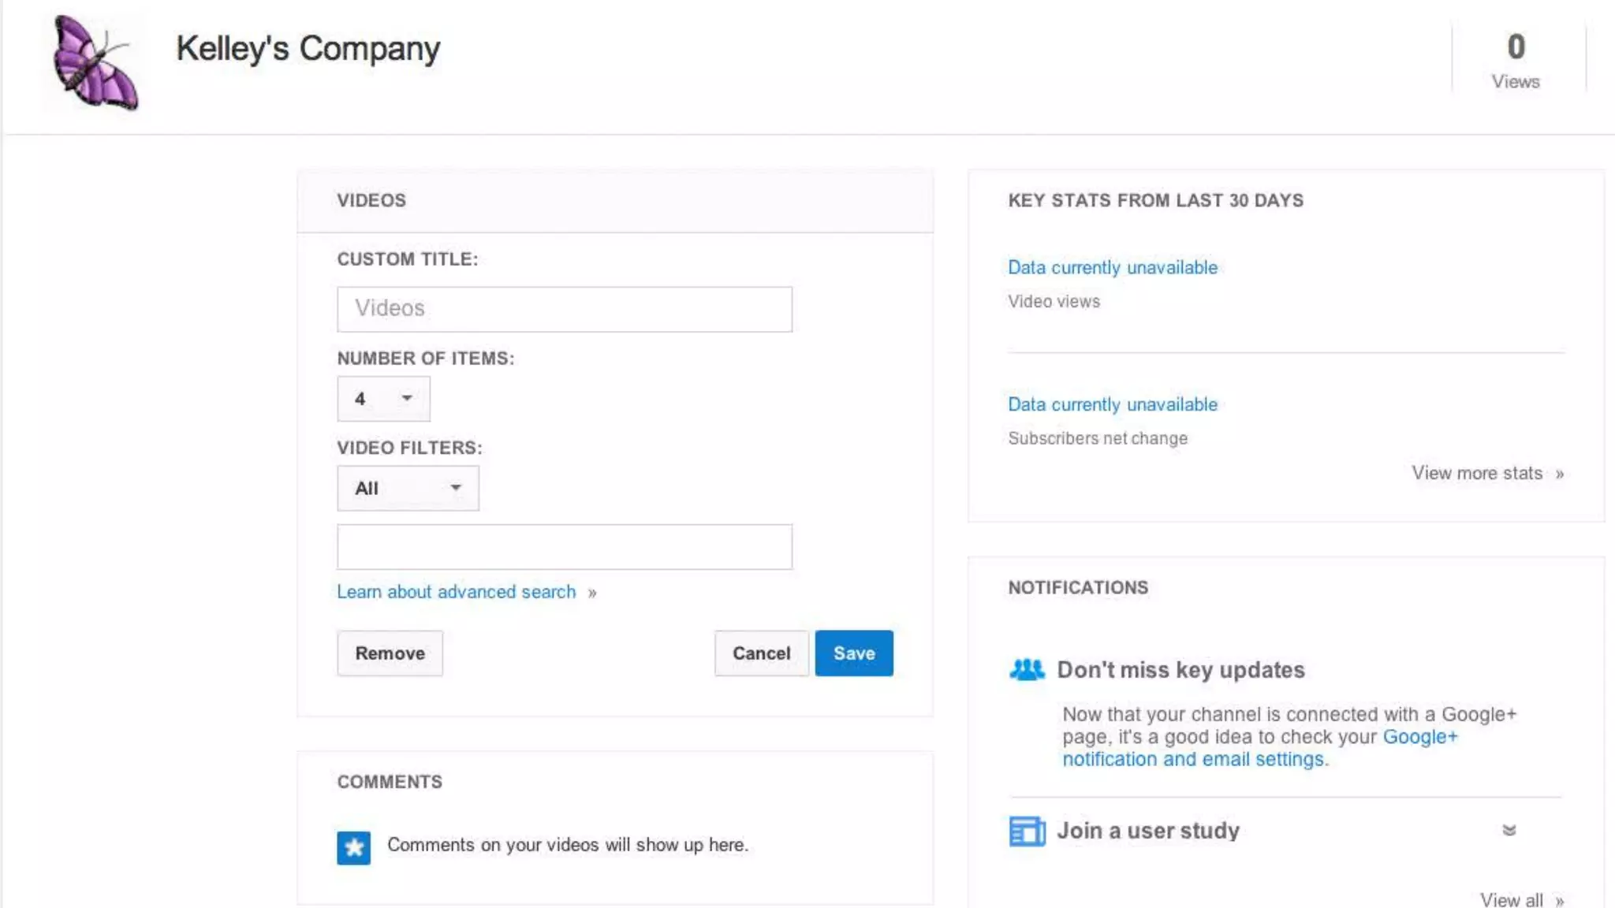Click the user study news icon
Image resolution: width=1615 pixels, height=908 pixels.
1027,831
